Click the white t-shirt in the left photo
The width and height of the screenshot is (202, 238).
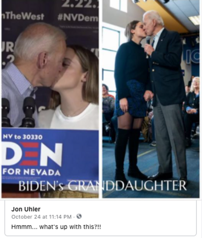(75, 116)
